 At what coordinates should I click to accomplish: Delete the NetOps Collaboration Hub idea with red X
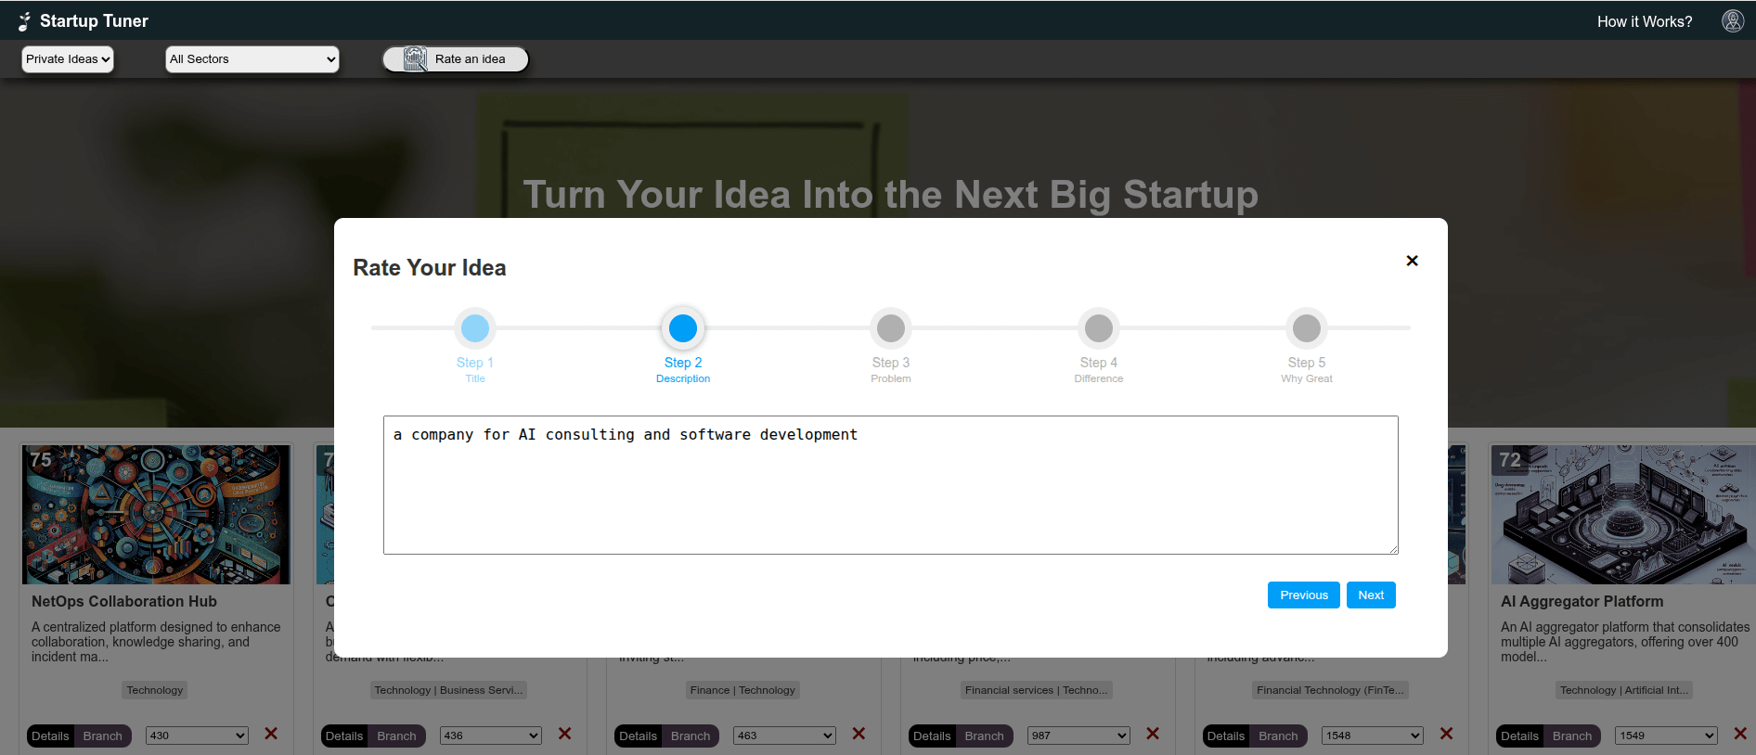pos(271,734)
